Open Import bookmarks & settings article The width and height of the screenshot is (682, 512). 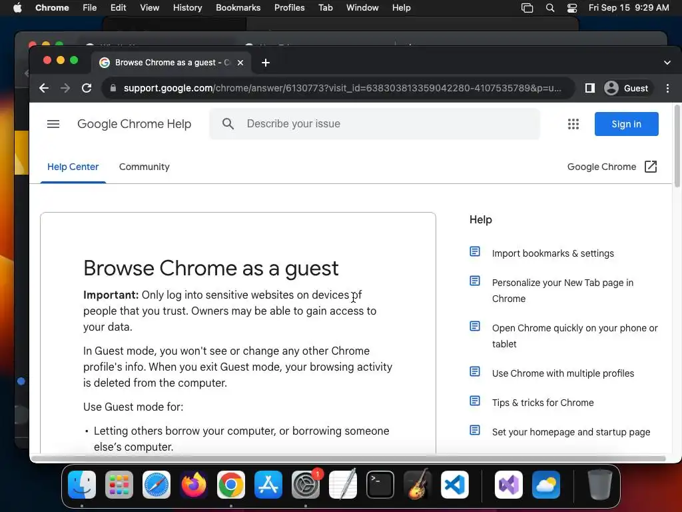pyautogui.click(x=553, y=253)
